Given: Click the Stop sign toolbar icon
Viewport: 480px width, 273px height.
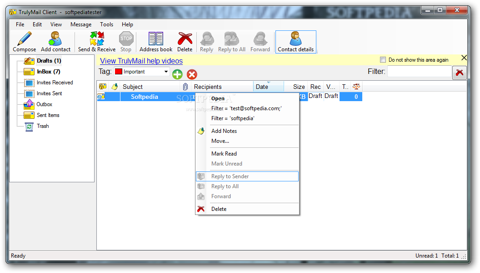Looking at the screenshot, I should 126,39.
